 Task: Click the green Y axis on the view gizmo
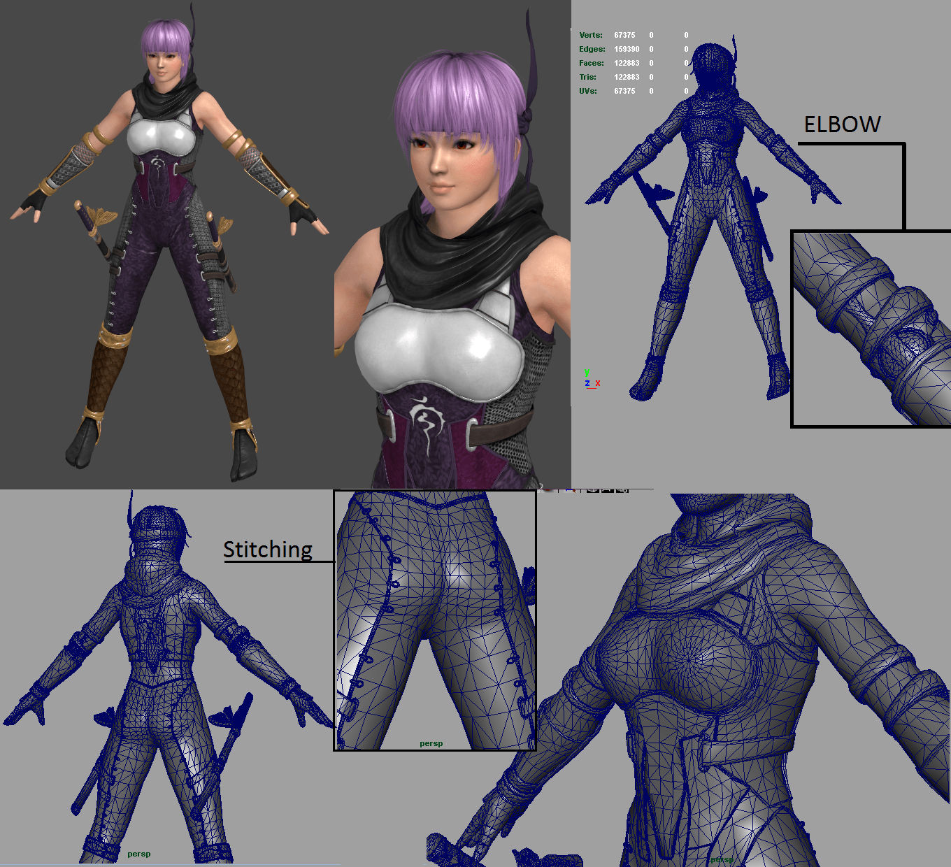(587, 372)
